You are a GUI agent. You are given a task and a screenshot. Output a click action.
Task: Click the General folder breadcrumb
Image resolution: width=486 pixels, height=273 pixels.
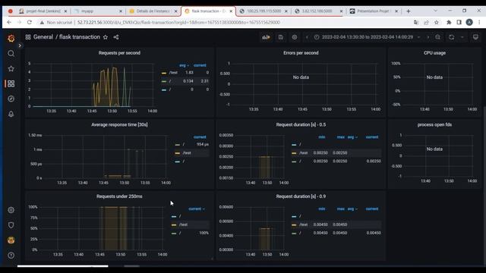coord(43,37)
